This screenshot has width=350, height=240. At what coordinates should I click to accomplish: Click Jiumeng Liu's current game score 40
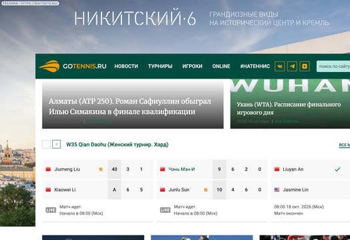click(114, 169)
